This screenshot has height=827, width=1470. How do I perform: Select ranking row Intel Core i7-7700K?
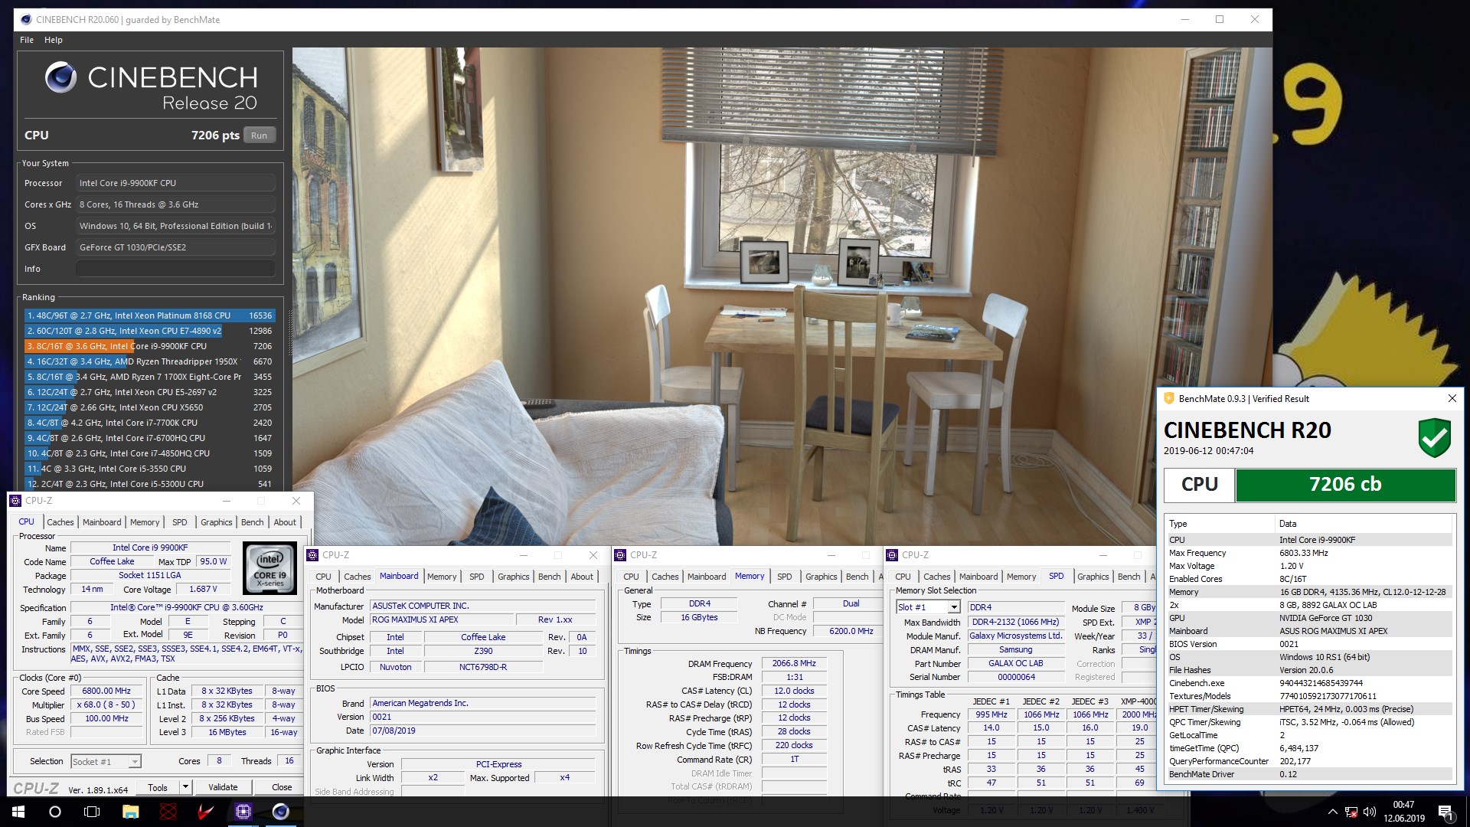[149, 423]
